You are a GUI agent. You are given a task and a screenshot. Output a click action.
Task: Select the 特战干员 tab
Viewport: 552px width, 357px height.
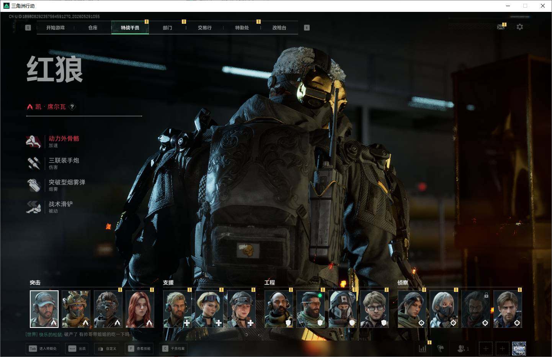[x=130, y=28]
